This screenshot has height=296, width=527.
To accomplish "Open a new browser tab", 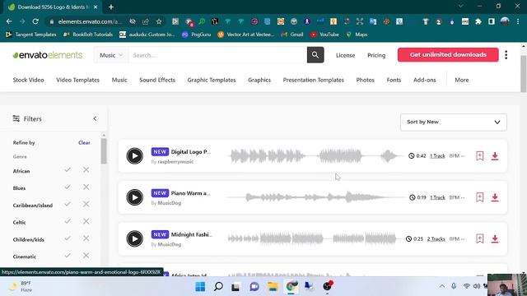I will point(111,7).
